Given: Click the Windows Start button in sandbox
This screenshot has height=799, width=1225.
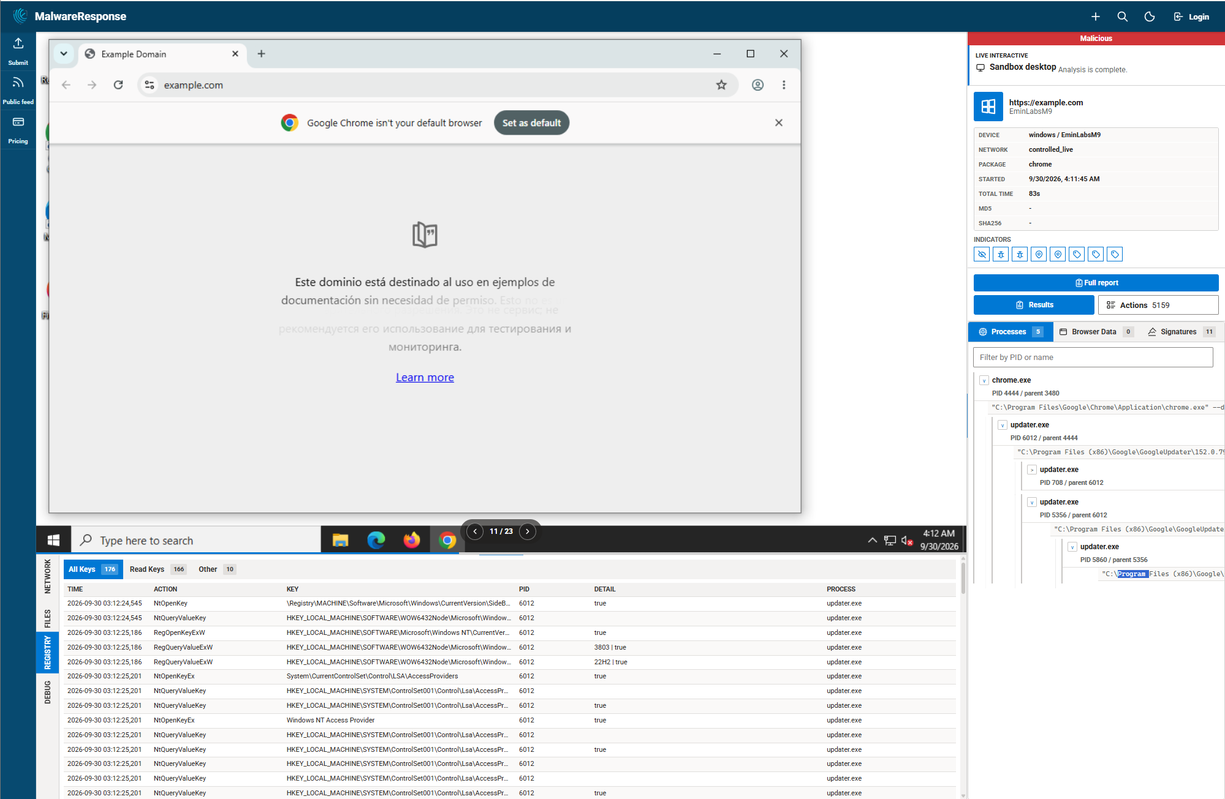Looking at the screenshot, I should 53,540.
